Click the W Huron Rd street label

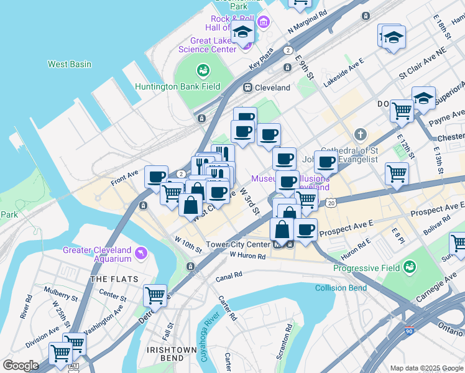[247, 256]
